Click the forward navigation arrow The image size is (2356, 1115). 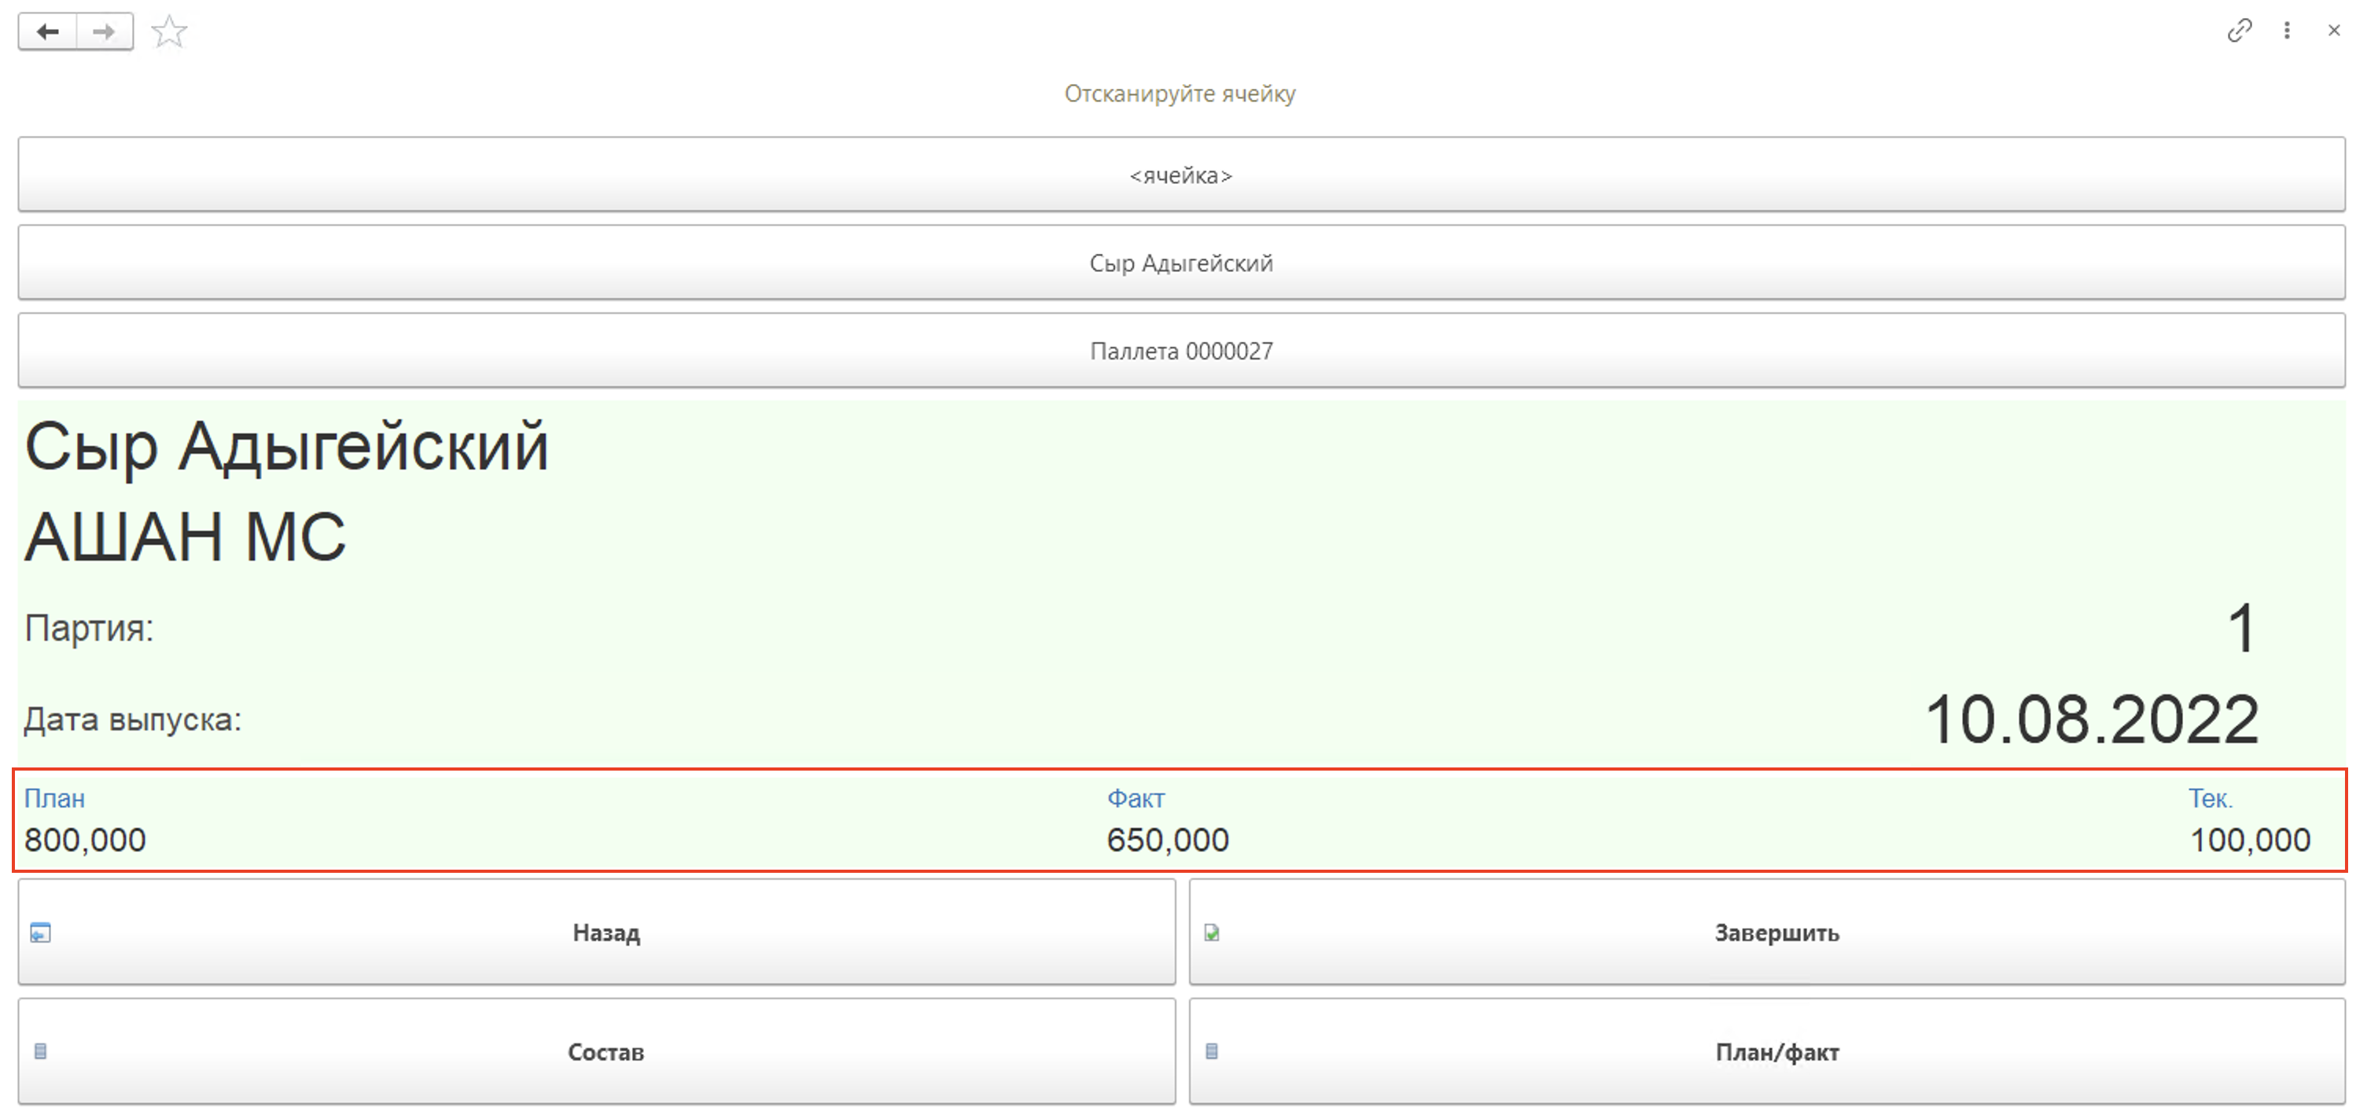point(105,32)
